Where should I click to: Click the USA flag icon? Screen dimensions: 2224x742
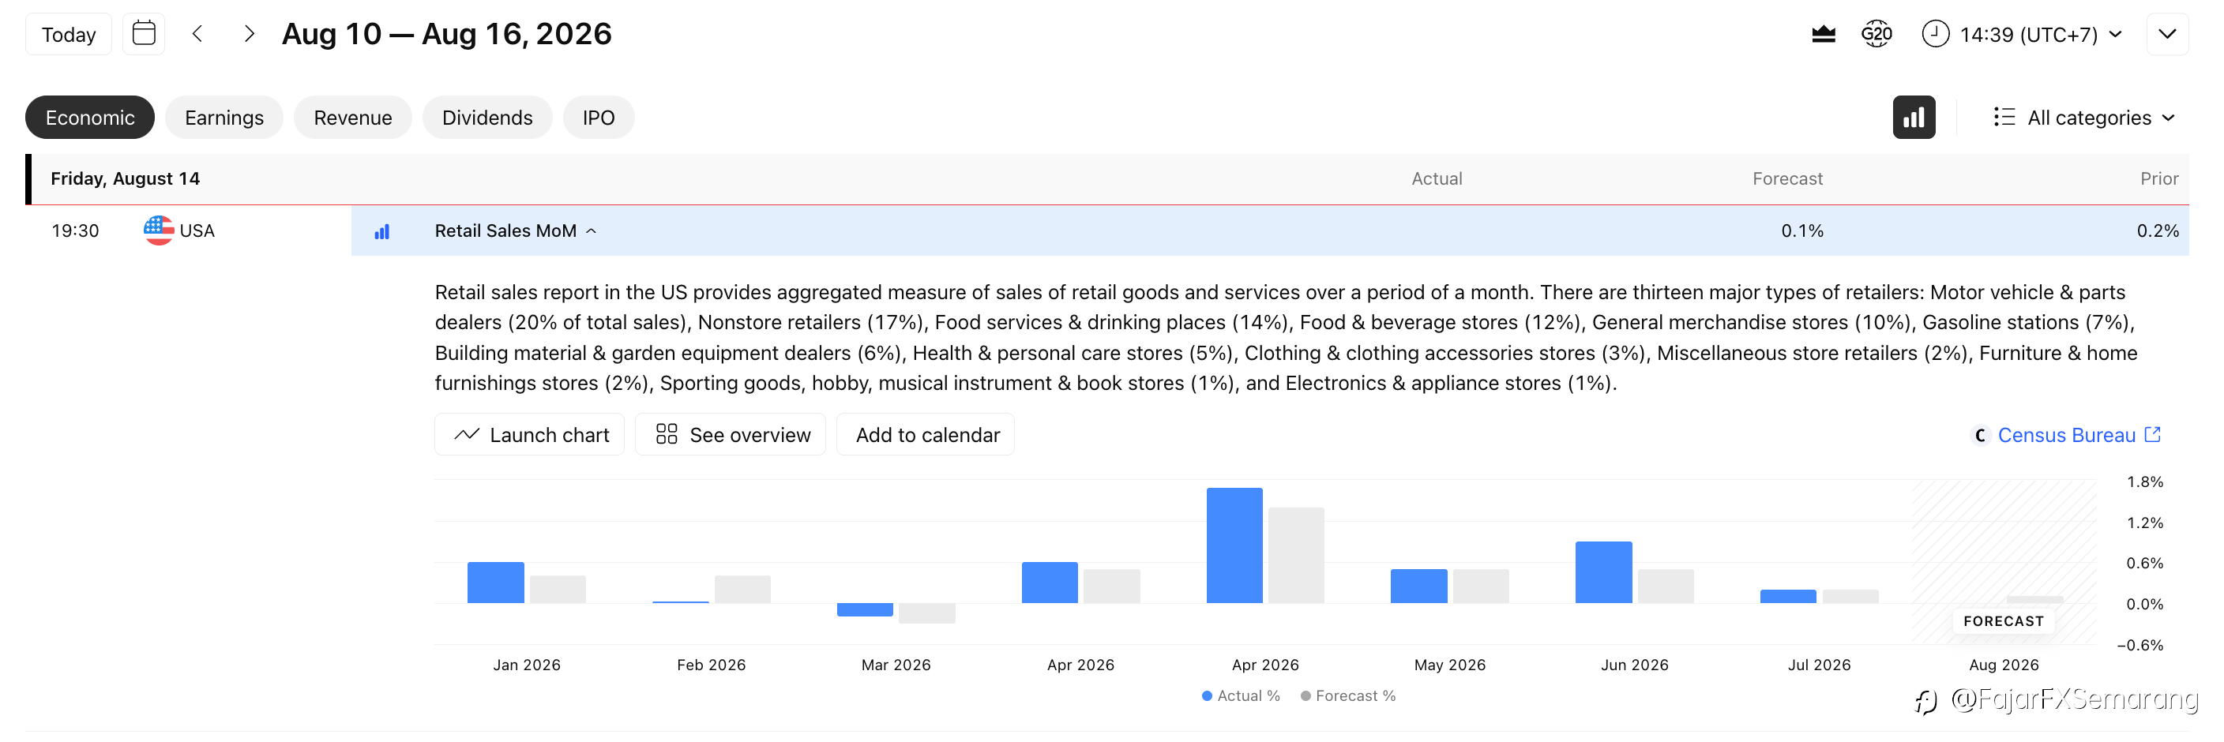pyautogui.click(x=159, y=230)
